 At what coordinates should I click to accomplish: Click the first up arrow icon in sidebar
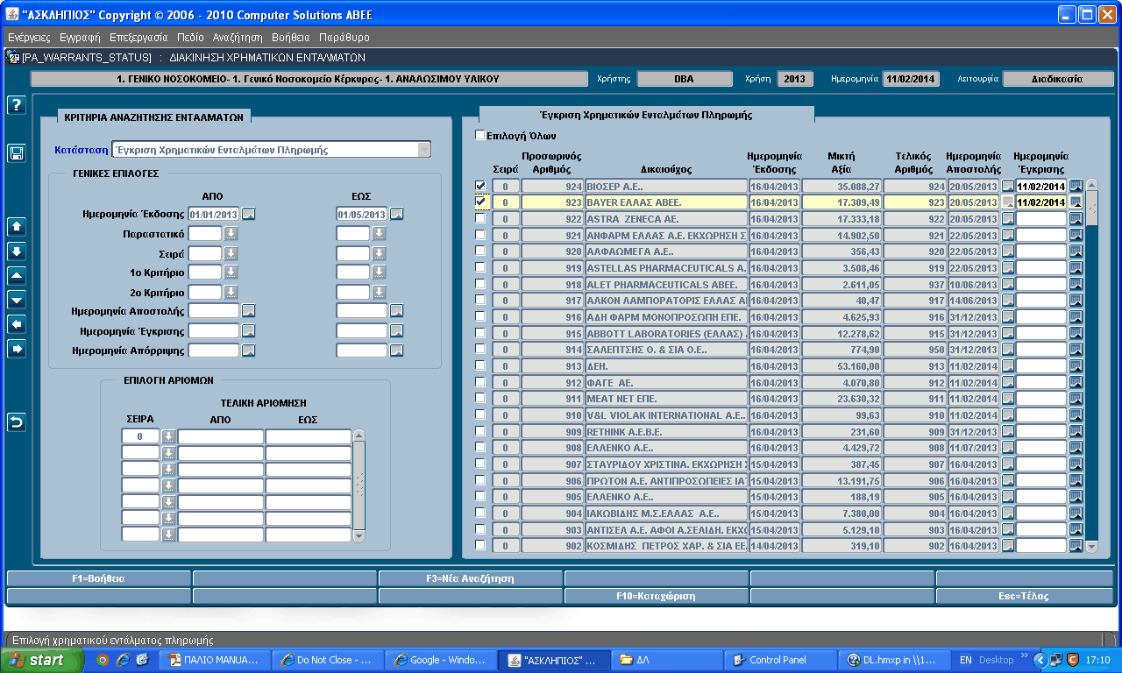pyautogui.click(x=17, y=226)
